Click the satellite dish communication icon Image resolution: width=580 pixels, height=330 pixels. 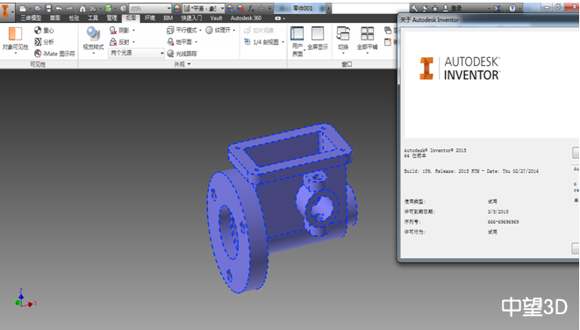click(425, 8)
